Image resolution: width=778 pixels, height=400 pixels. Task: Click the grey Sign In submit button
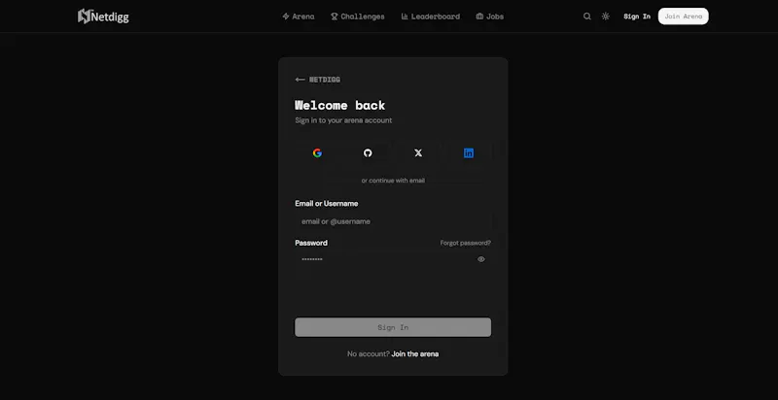(x=393, y=327)
